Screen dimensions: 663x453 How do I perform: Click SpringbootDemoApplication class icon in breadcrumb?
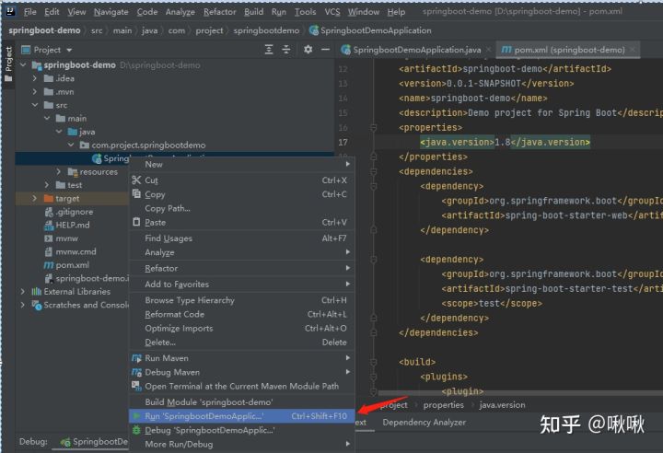pyautogui.click(x=314, y=30)
